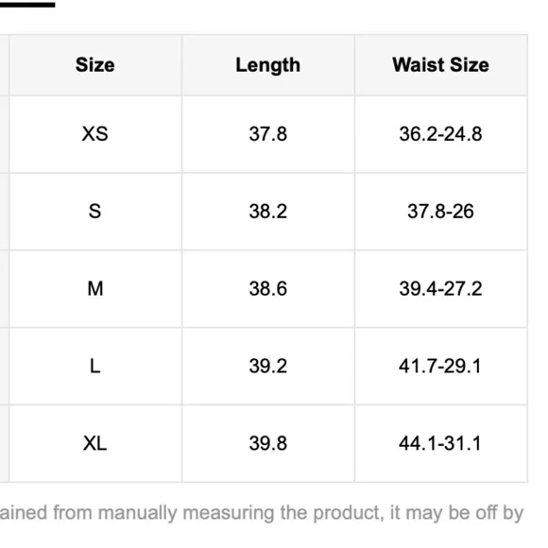Select the M size cell
The image size is (548, 548).
click(x=95, y=289)
